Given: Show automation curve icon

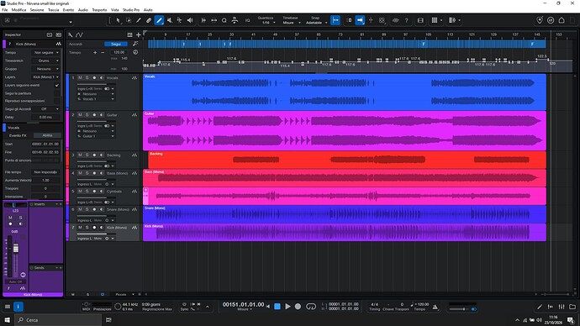Looking at the screenshot, I should 80,34.
